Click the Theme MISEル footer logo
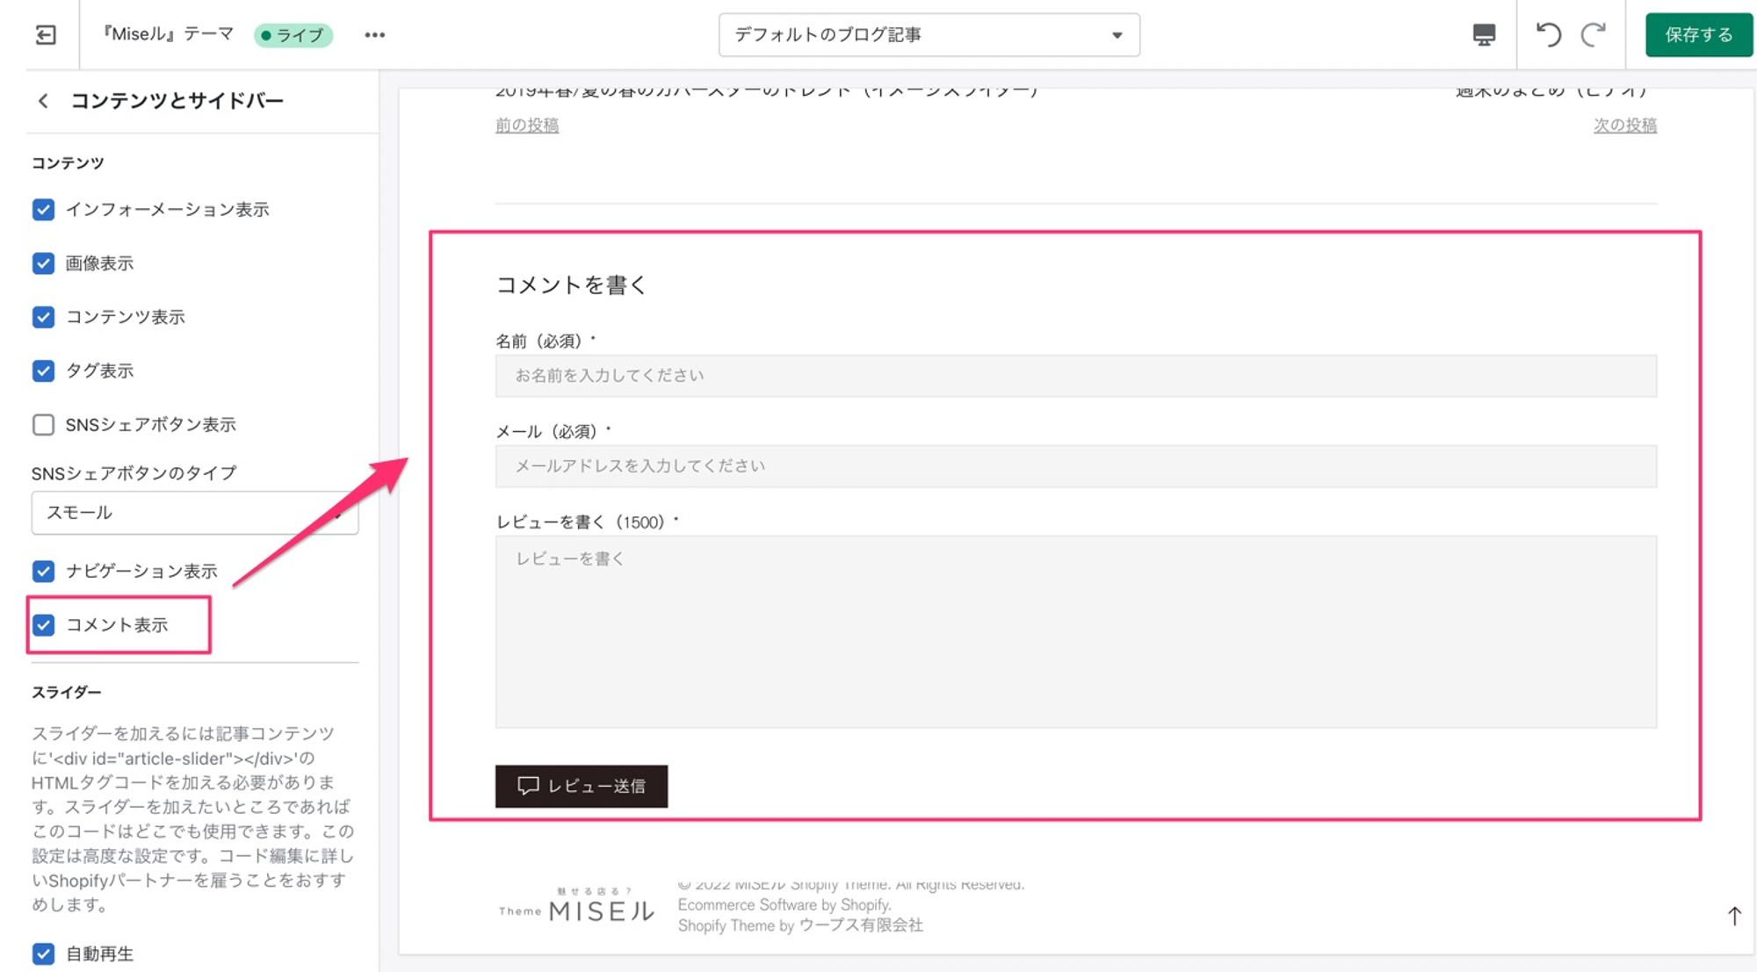1757x972 pixels. 576,905
